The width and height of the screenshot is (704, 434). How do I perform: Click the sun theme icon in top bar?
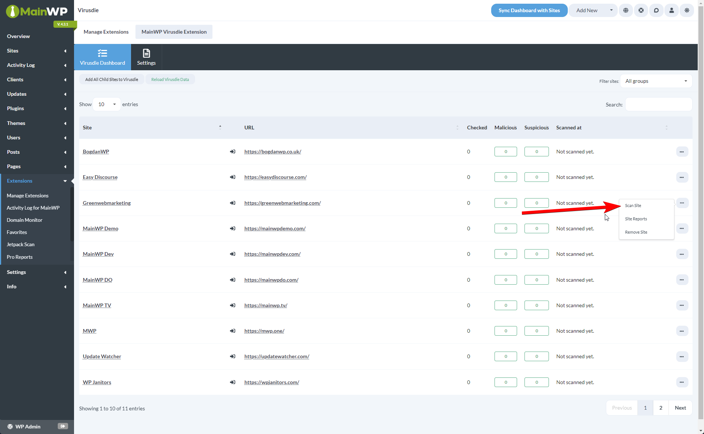(x=687, y=10)
